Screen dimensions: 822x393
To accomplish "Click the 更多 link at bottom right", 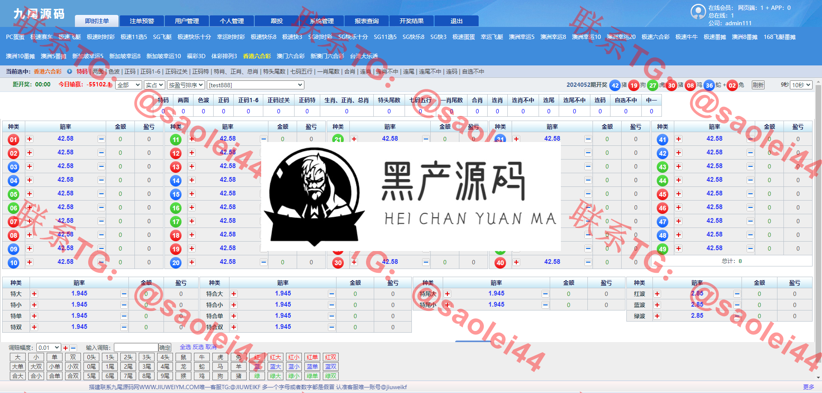I will (x=808, y=387).
